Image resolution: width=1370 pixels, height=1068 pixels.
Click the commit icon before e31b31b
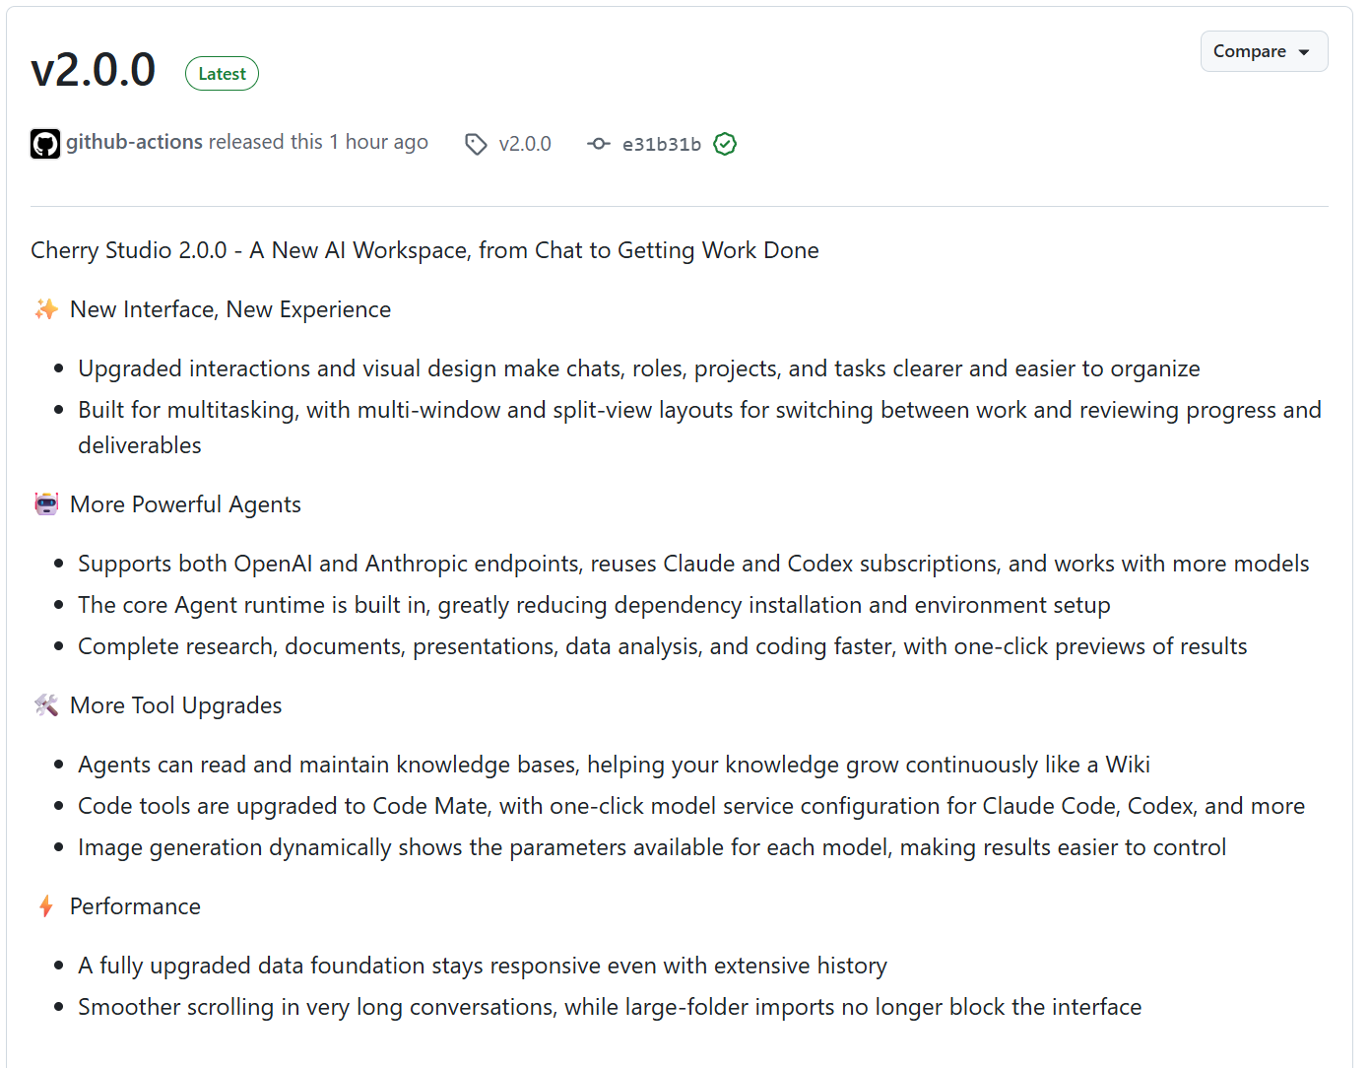click(599, 144)
